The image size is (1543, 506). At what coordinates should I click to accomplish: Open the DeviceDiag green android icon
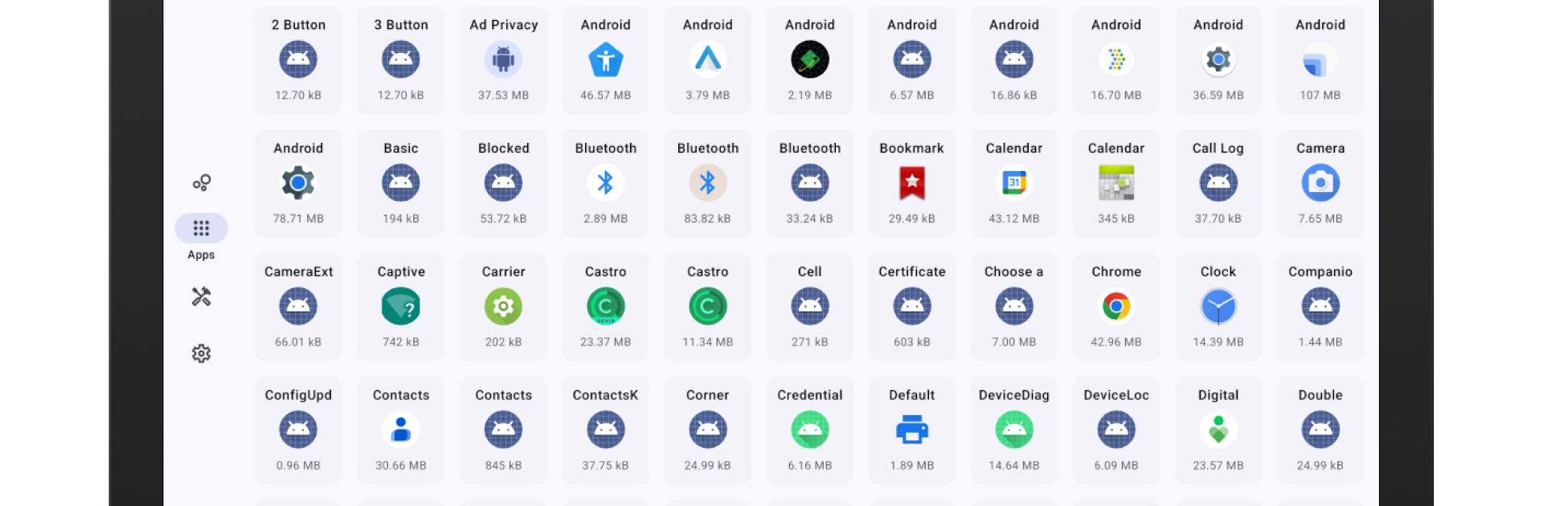click(1014, 431)
